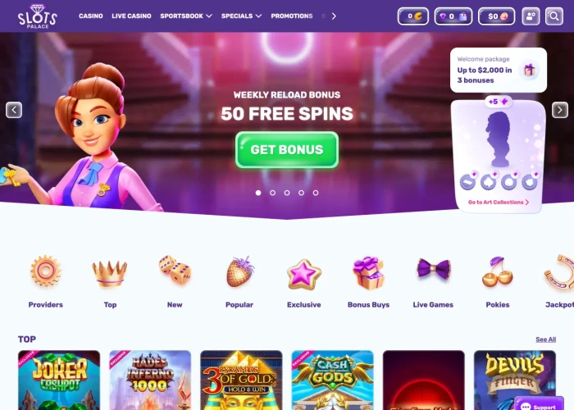Viewport: 574px width, 410px height.
Task: Select the third banner slide dot
Action: click(x=287, y=193)
